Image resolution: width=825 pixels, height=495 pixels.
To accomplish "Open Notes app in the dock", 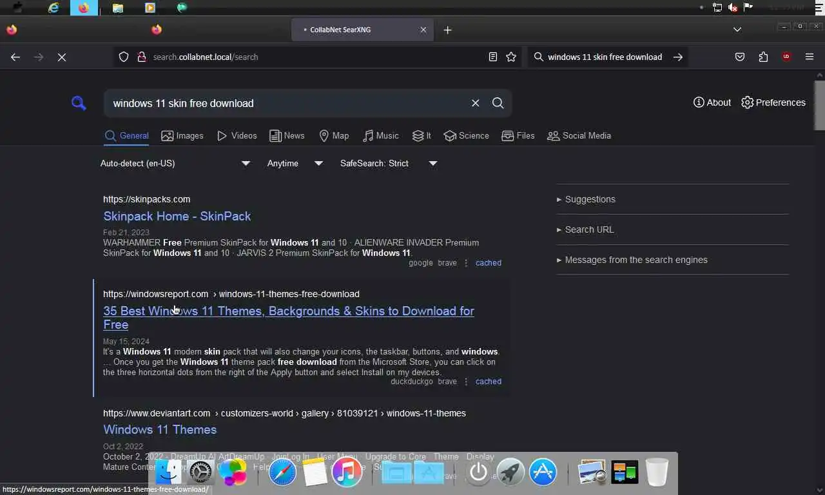I will [315, 472].
